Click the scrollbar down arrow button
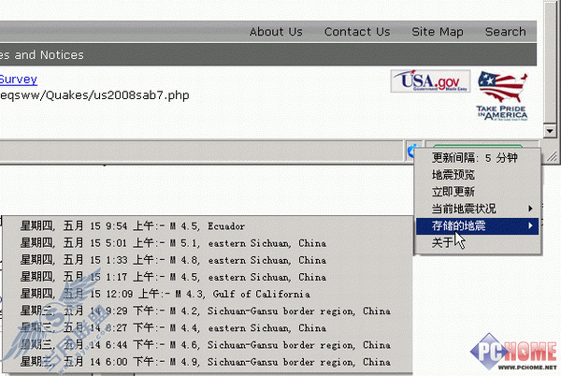The height and width of the screenshot is (376, 561). tap(550, 131)
